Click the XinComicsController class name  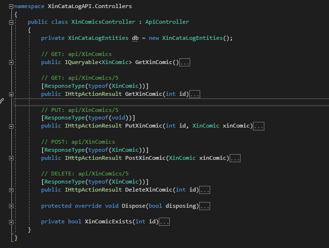[x=103, y=22]
